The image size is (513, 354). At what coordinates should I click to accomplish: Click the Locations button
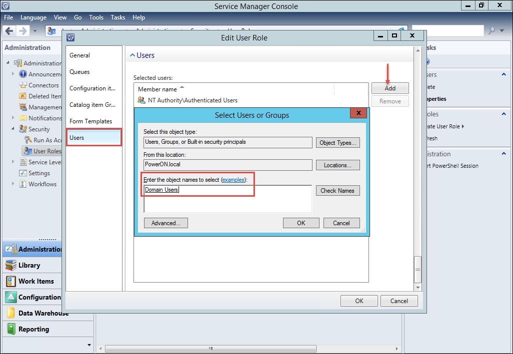337,165
